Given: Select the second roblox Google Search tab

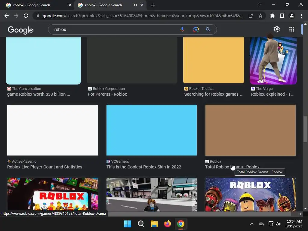Looking at the screenshot, I should coord(110,5).
